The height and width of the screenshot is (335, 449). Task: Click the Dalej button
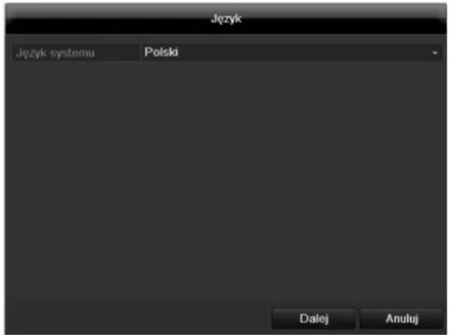point(314,319)
